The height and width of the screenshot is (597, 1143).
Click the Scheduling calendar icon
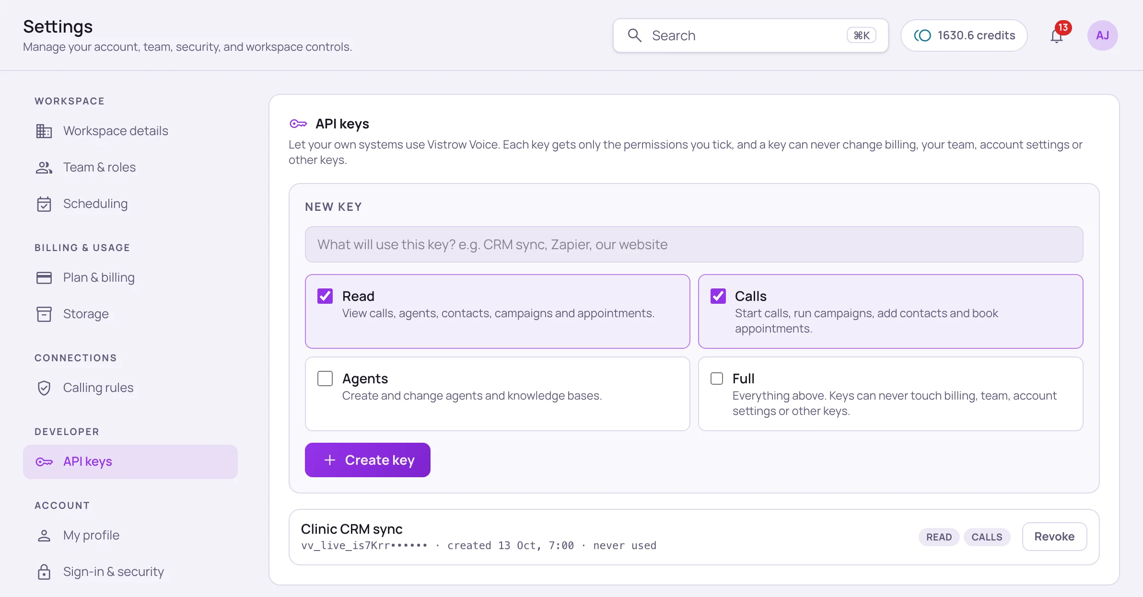pos(44,204)
